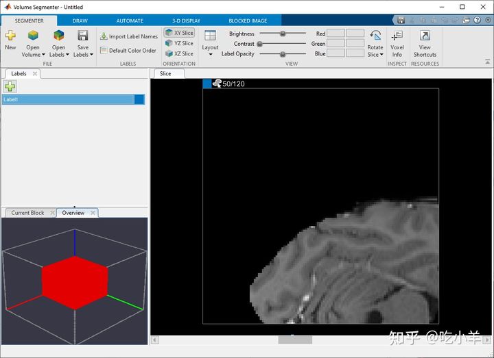Select Label1 in the Labels list
Image resolution: width=494 pixels, height=358 pixels.
[x=67, y=99]
